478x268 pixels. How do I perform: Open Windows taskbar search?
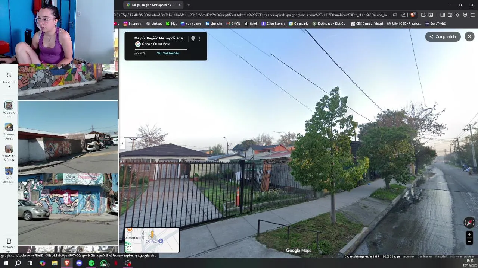[x=18, y=263]
